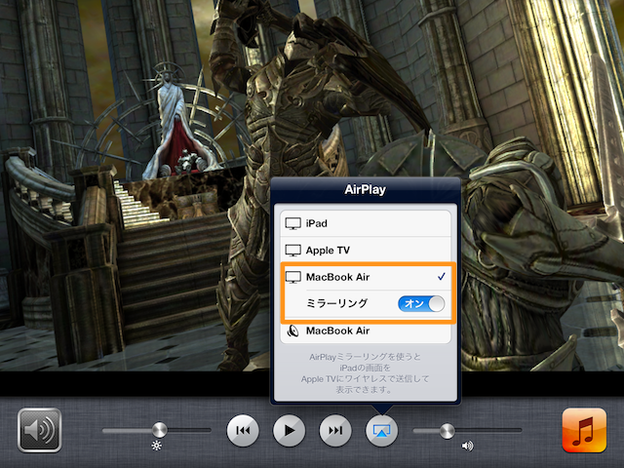The height and width of the screenshot is (468, 624).
Task: Click the monitor icon beside Apple TV
Action: tap(293, 251)
